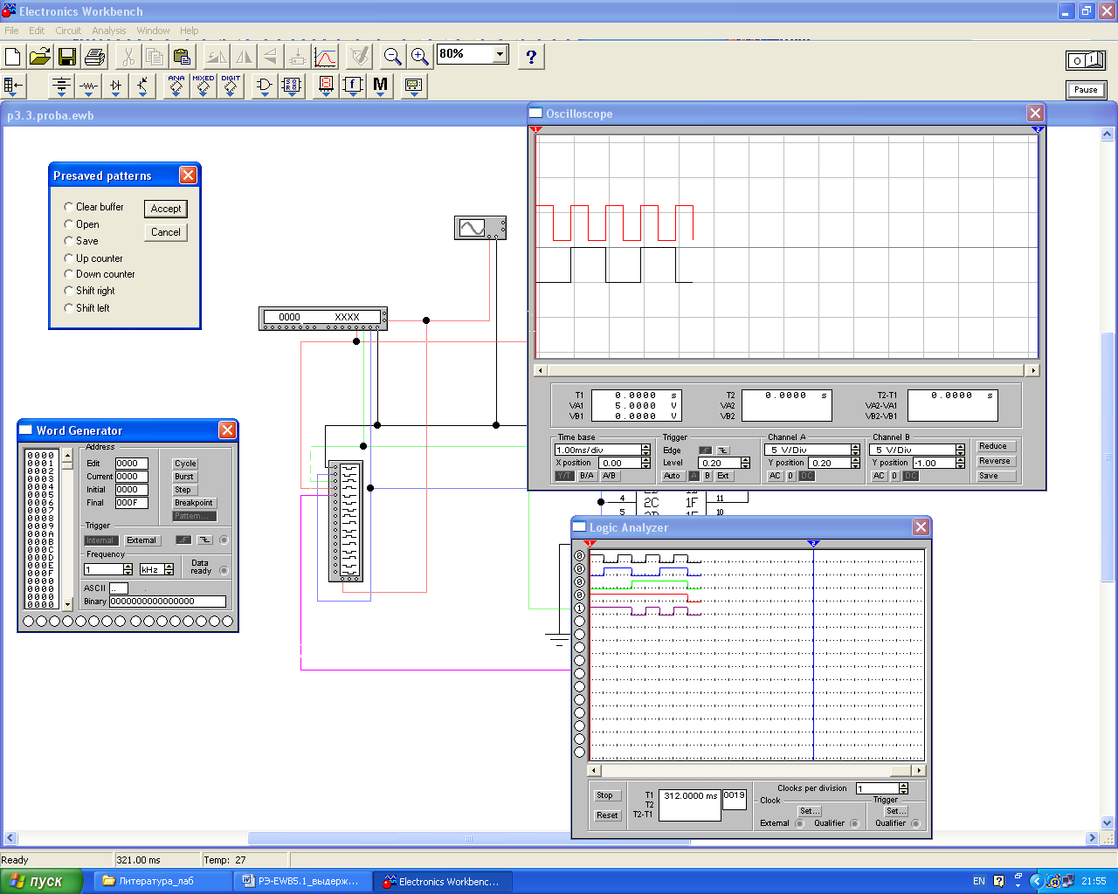1118x894 pixels.
Task: Select the Shift left option
Action: (x=69, y=308)
